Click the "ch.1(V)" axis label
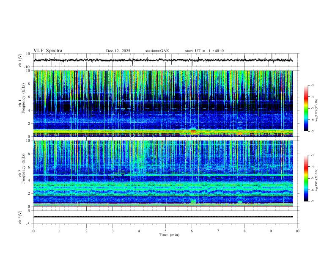The width and height of the screenshot is (335, 259). coord(20,60)
